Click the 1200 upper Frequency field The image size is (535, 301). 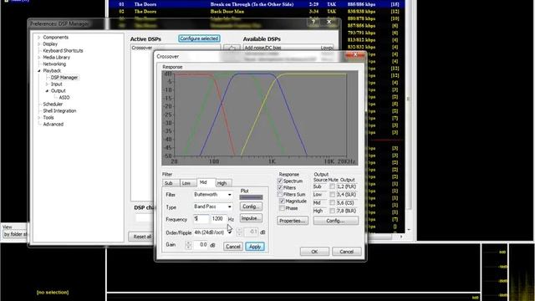coord(218,219)
